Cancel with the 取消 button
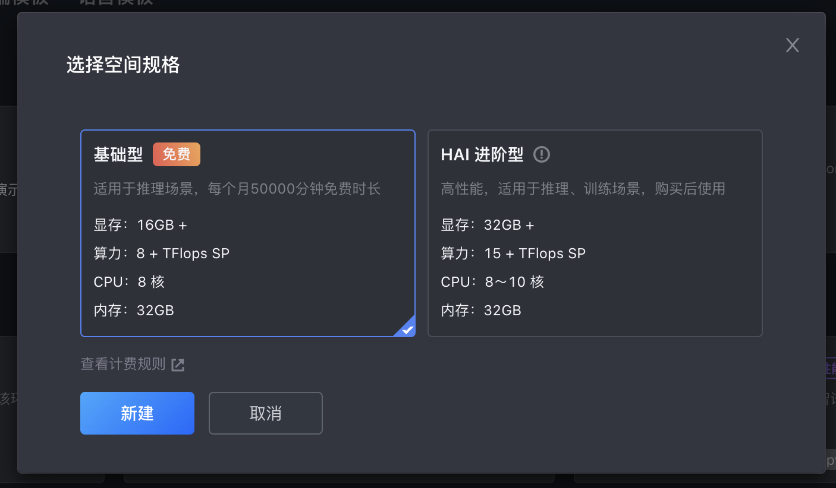This screenshot has height=488, width=836. [265, 413]
